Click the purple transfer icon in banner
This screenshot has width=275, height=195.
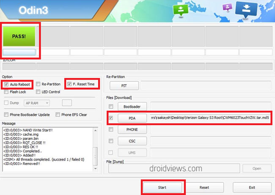point(227,7)
